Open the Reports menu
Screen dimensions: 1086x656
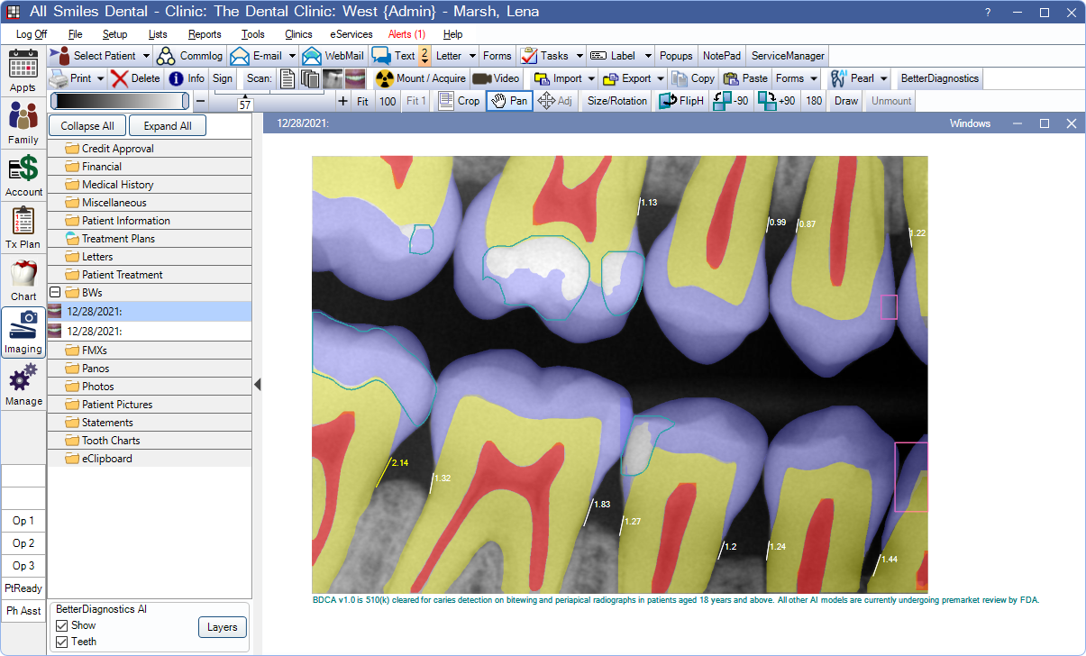coord(205,34)
